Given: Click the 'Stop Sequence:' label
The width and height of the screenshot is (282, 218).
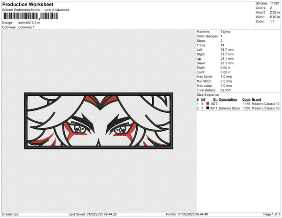Looking at the screenshot, I should 208,95.
